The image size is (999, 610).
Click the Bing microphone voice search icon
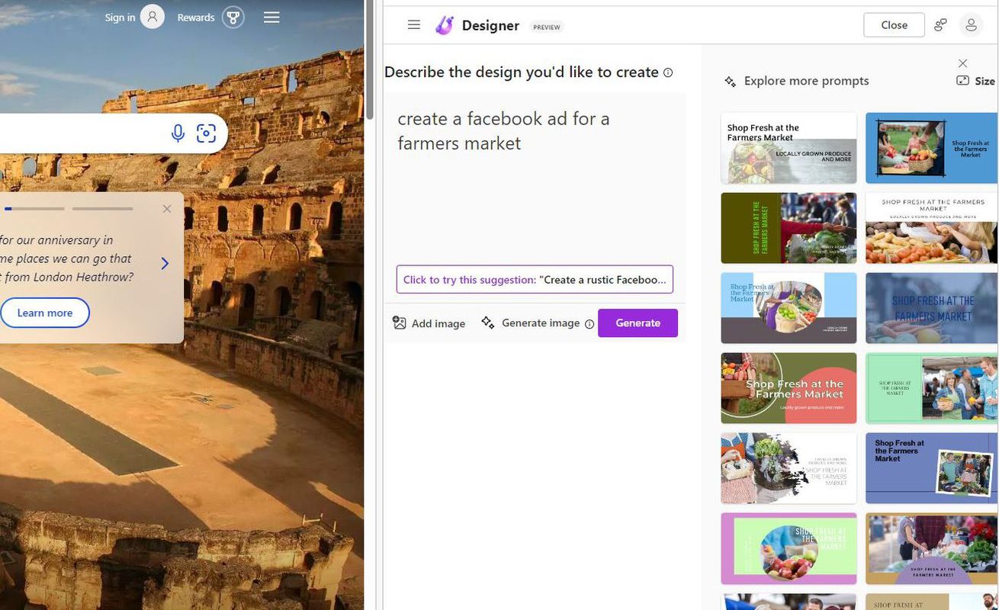point(178,133)
